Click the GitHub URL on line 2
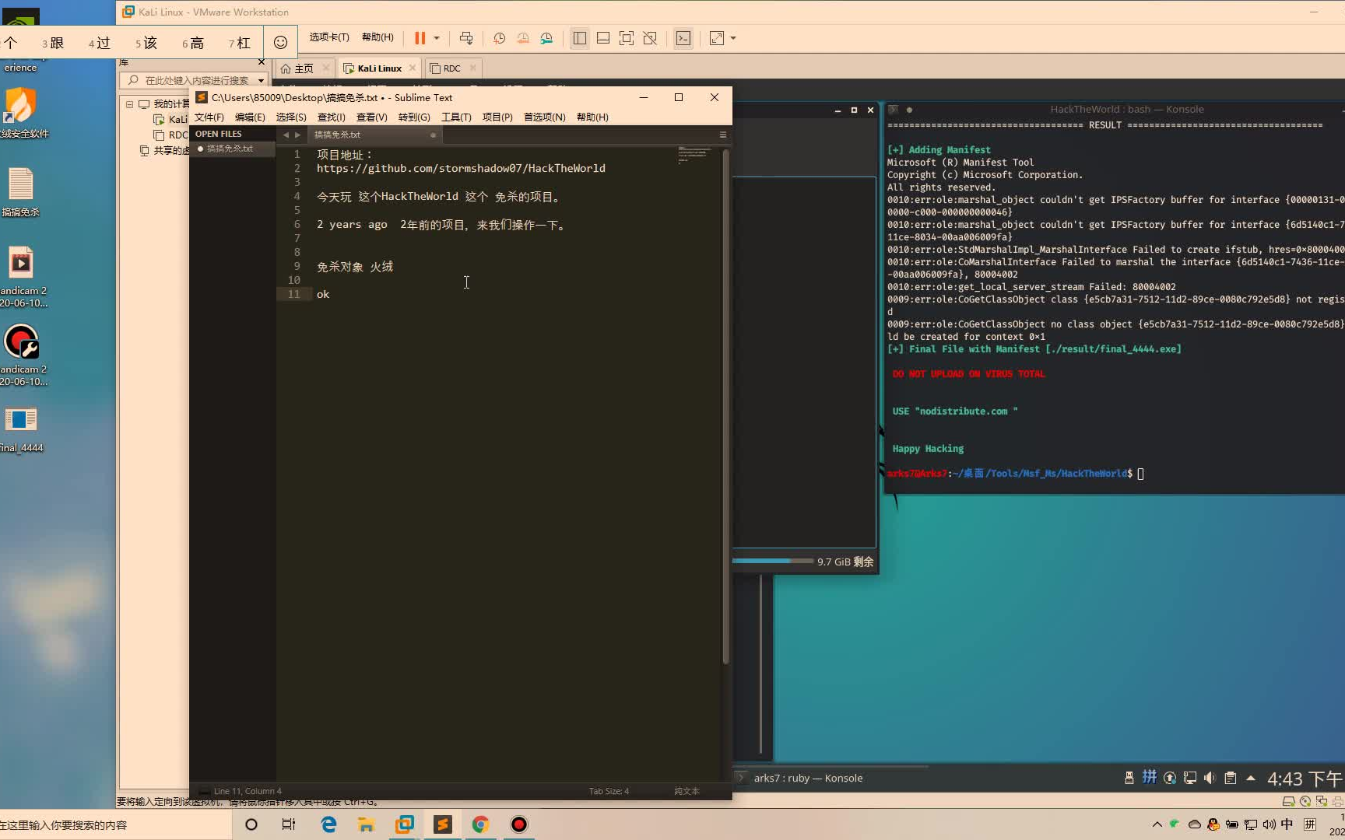 (x=461, y=168)
